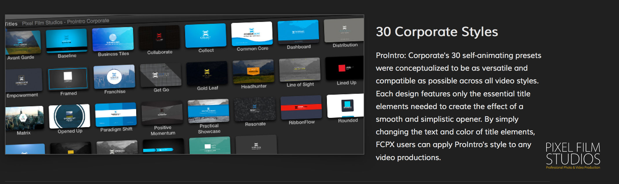The image size is (619, 184).
Task: Click the Avant Garde label text
Action: click(x=21, y=57)
